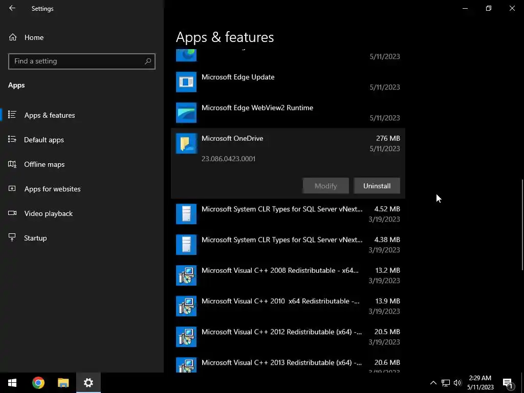524x393 pixels.
Task: Show hidden tray icons chevron
Action: pyautogui.click(x=433, y=383)
